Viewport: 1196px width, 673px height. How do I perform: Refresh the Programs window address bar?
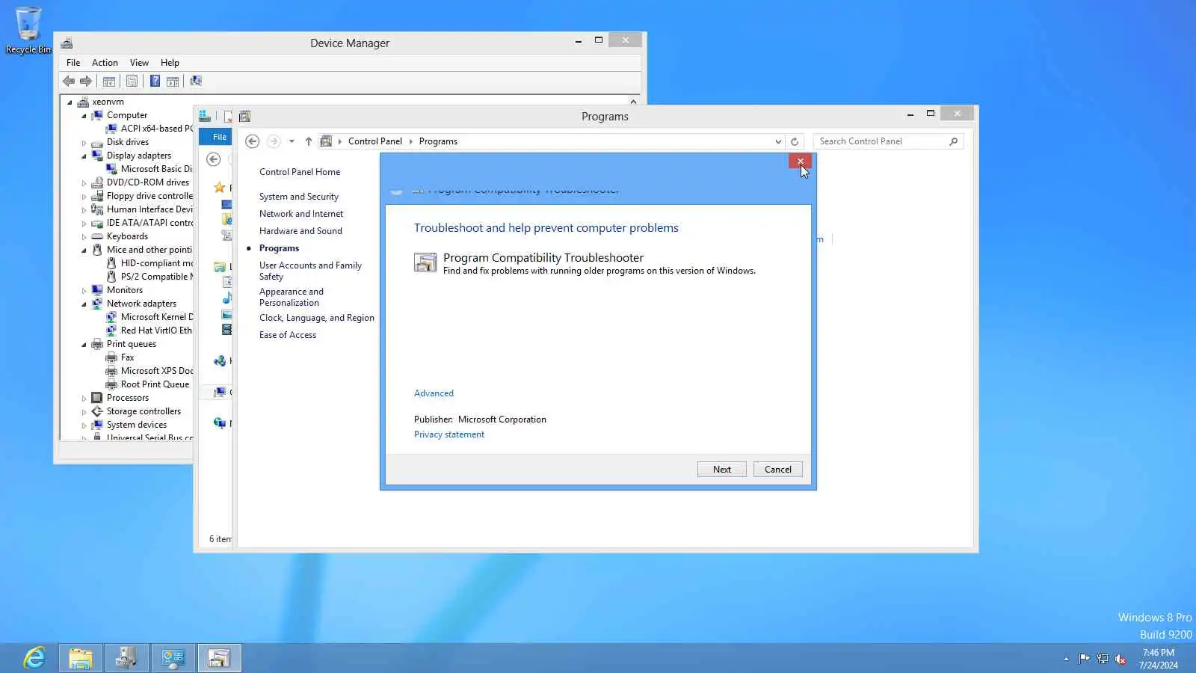tap(795, 141)
